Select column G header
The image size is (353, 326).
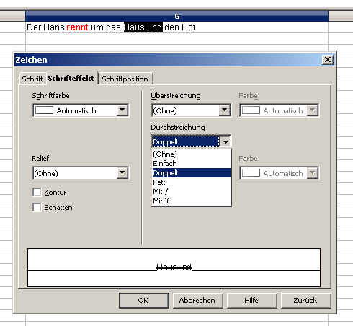pos(176,16)
